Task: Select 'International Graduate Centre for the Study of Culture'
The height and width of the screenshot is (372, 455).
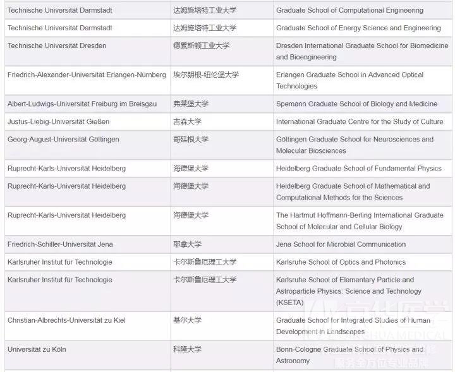Action: pos(360,121)
